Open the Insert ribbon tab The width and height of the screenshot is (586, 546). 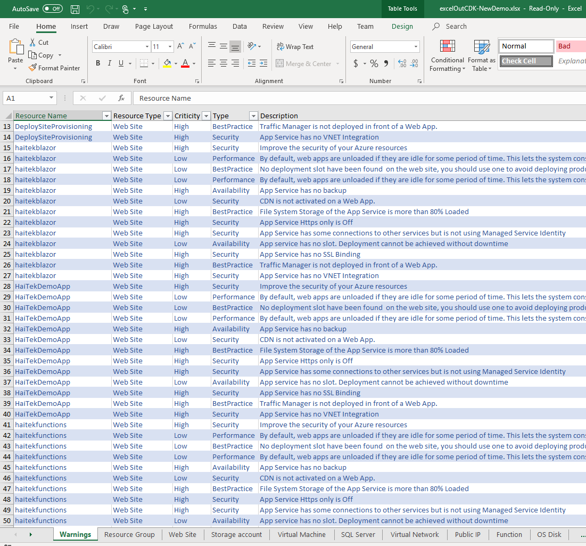(79, 27)
